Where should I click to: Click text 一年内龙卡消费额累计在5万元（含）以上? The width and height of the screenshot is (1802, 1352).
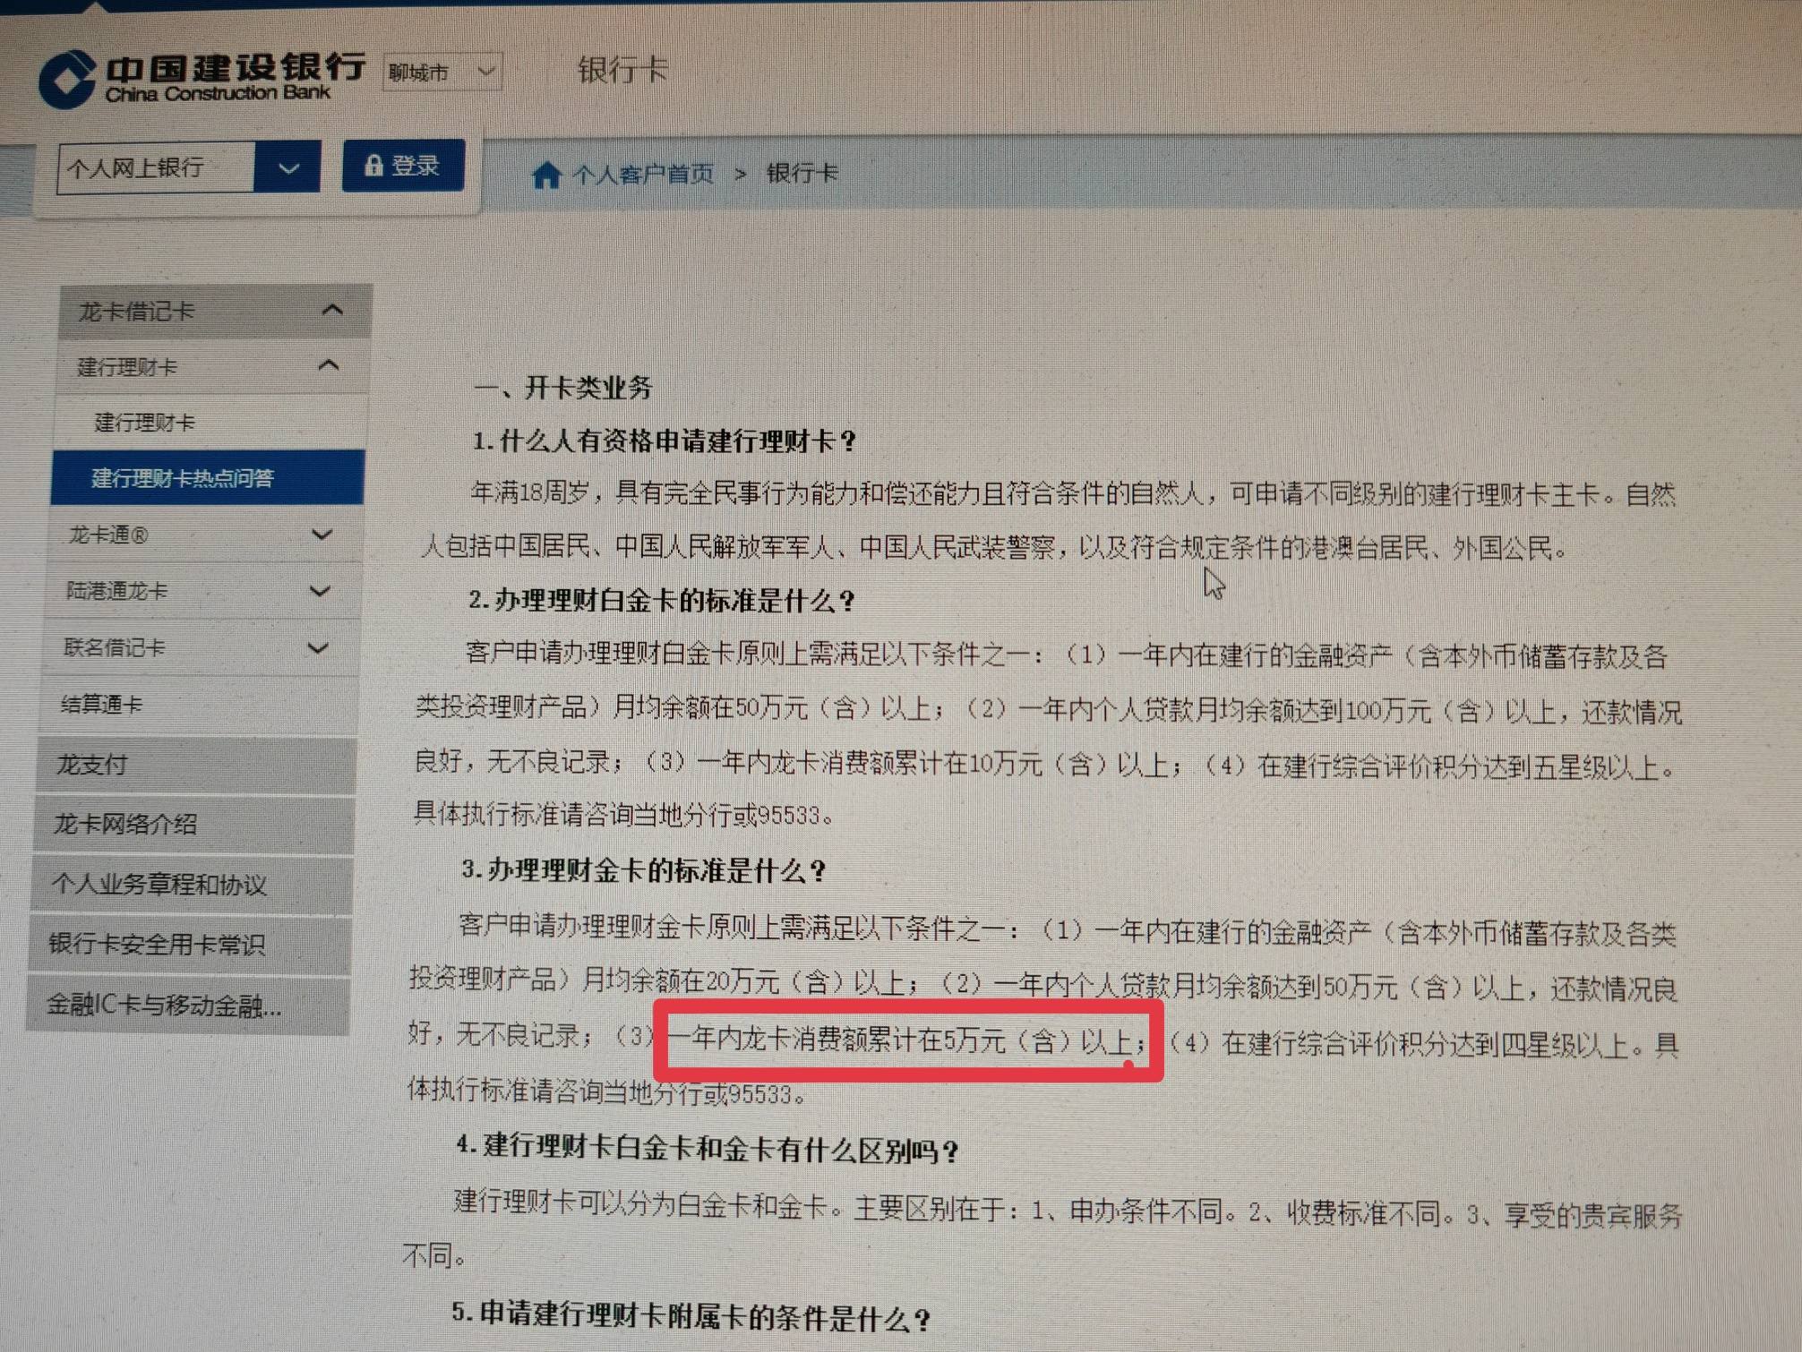(x=900, y=1040)
